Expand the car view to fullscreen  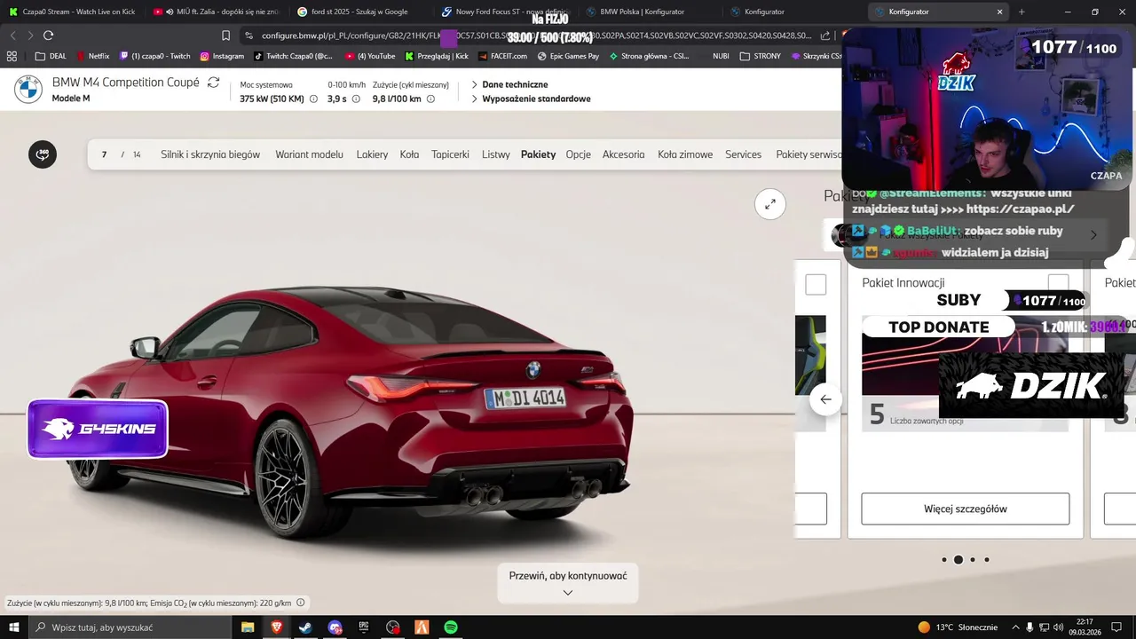[x=770, y=203]
